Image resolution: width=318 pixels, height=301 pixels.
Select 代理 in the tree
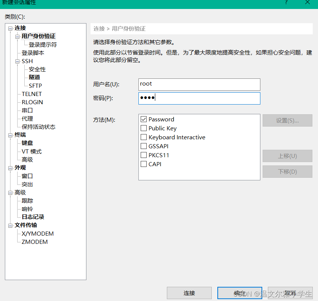tap(27, 119)
